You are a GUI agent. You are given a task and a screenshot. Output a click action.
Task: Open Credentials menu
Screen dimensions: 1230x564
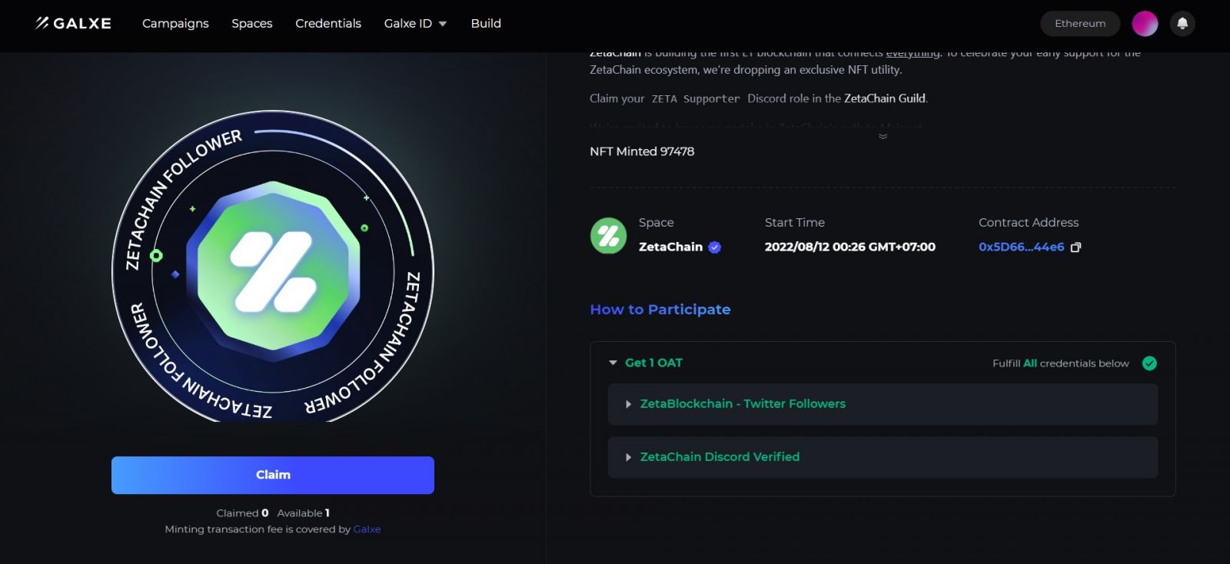tap(328, 24)
